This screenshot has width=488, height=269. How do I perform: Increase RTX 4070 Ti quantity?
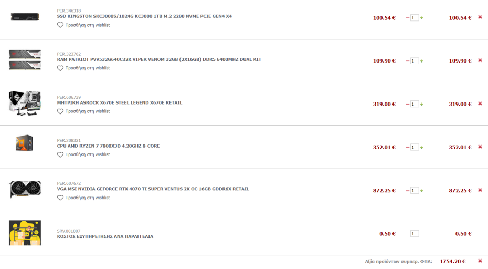click(x=422, y=191)
